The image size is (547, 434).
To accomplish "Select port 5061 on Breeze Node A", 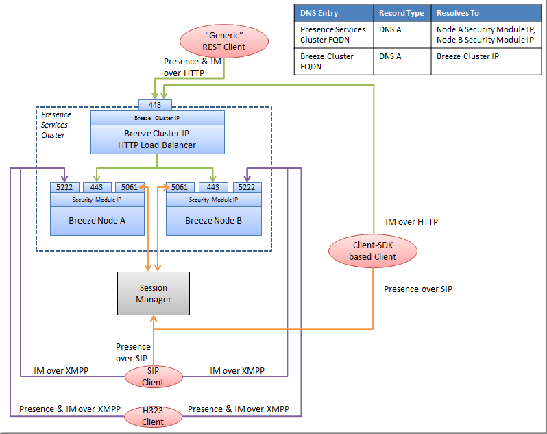I will pos(130,187).
